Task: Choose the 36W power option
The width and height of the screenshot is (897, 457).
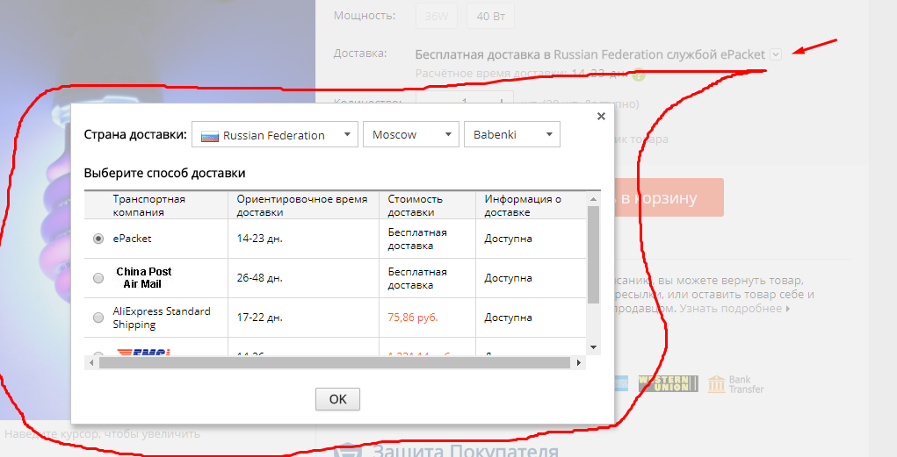Action: [x=437, y=16]
